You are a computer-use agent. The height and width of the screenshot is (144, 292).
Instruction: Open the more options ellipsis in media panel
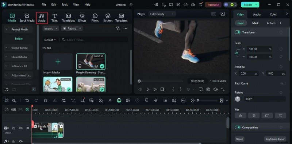[x=125, y=28]
